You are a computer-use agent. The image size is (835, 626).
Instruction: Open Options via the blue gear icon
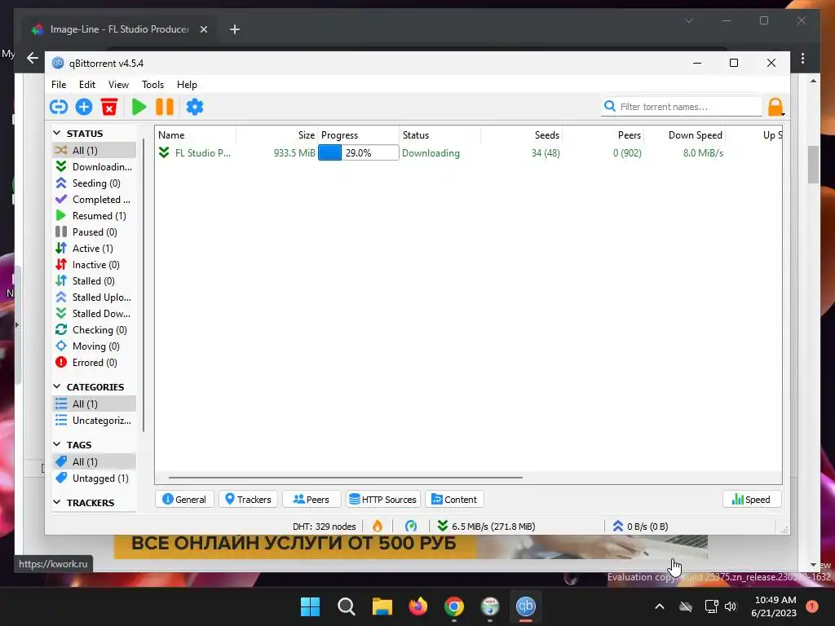point(195,107)
